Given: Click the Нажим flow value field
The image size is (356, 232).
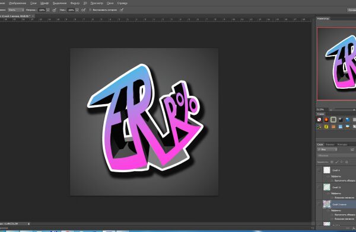Looking at the screenshot, I should pos(71,10).
